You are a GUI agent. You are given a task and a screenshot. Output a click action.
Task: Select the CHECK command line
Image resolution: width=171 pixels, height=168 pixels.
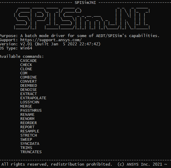tap(26, 65)
